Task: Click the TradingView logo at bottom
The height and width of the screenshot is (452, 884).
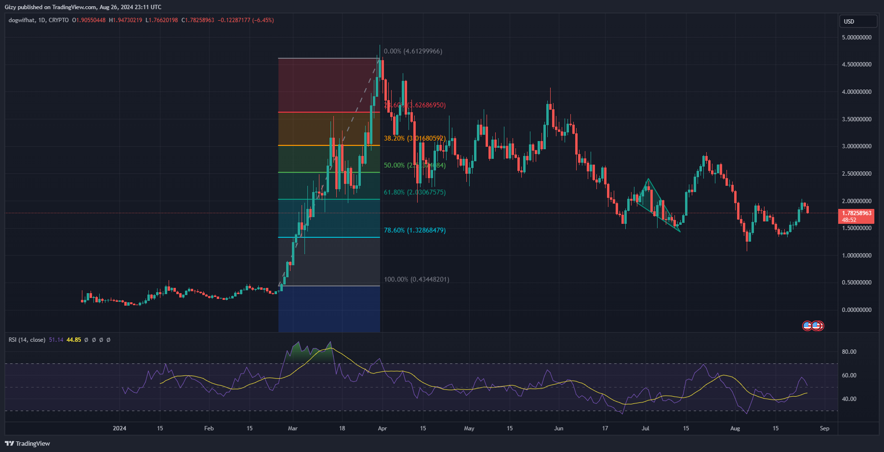Action: click(x=27, y=443)
